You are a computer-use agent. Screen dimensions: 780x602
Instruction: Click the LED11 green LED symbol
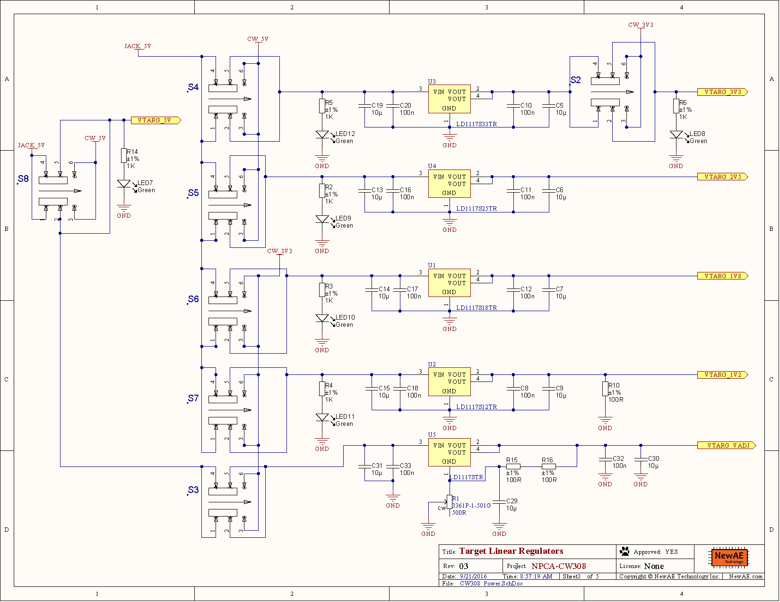click(322, 418)
